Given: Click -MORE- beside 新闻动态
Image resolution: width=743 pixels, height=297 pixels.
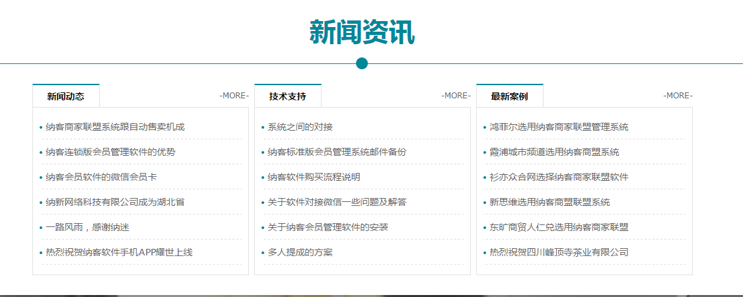Looking at the screenshot, I should pos(234,96).
